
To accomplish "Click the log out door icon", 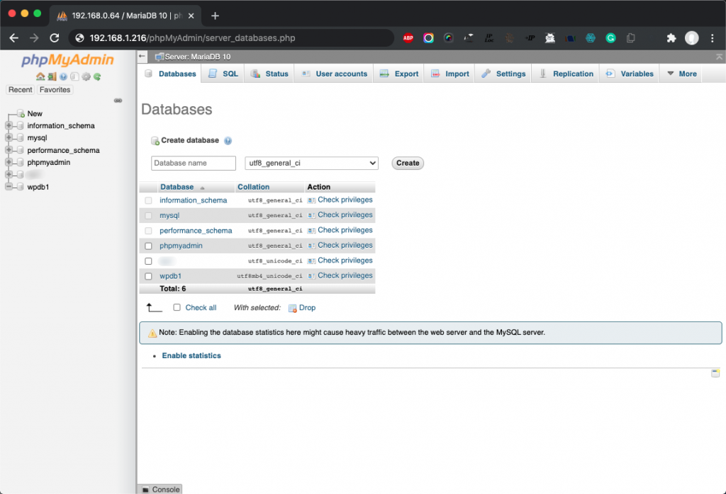I will (x=52, y=76).
